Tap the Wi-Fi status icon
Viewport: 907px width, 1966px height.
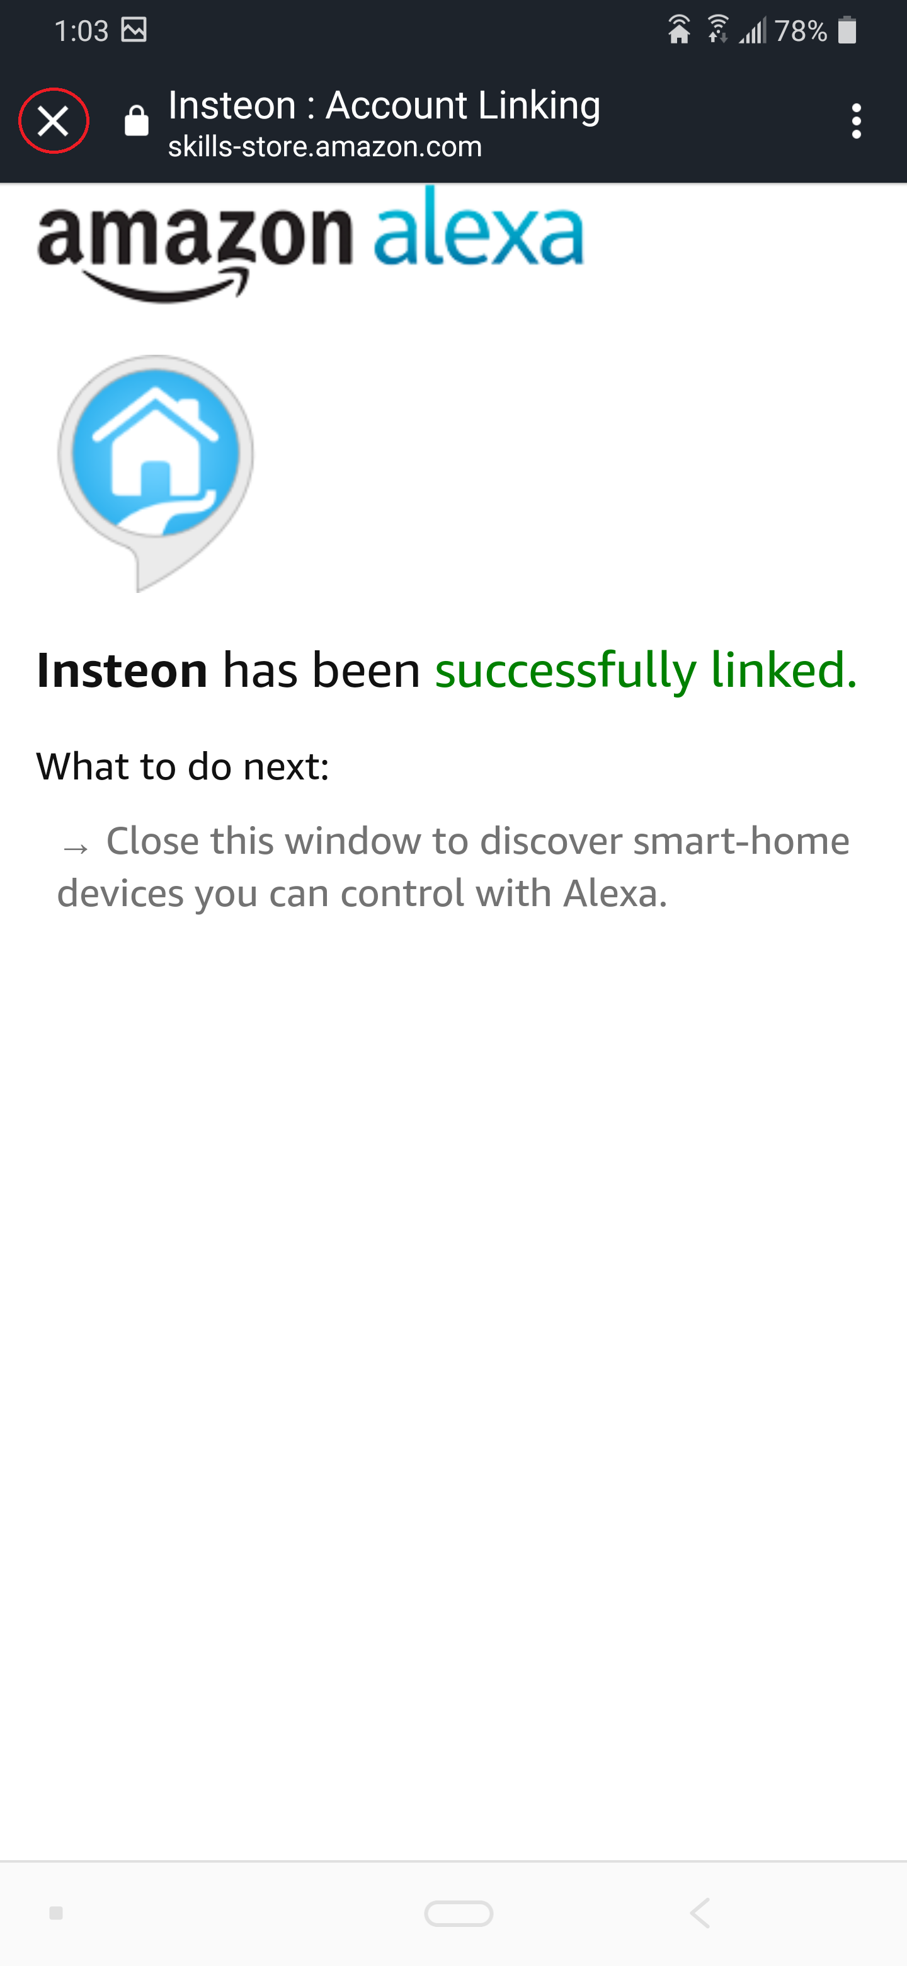click(x=717, y=30)
